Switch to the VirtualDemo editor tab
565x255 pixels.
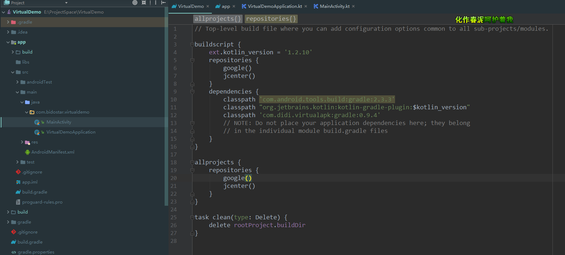191,6
